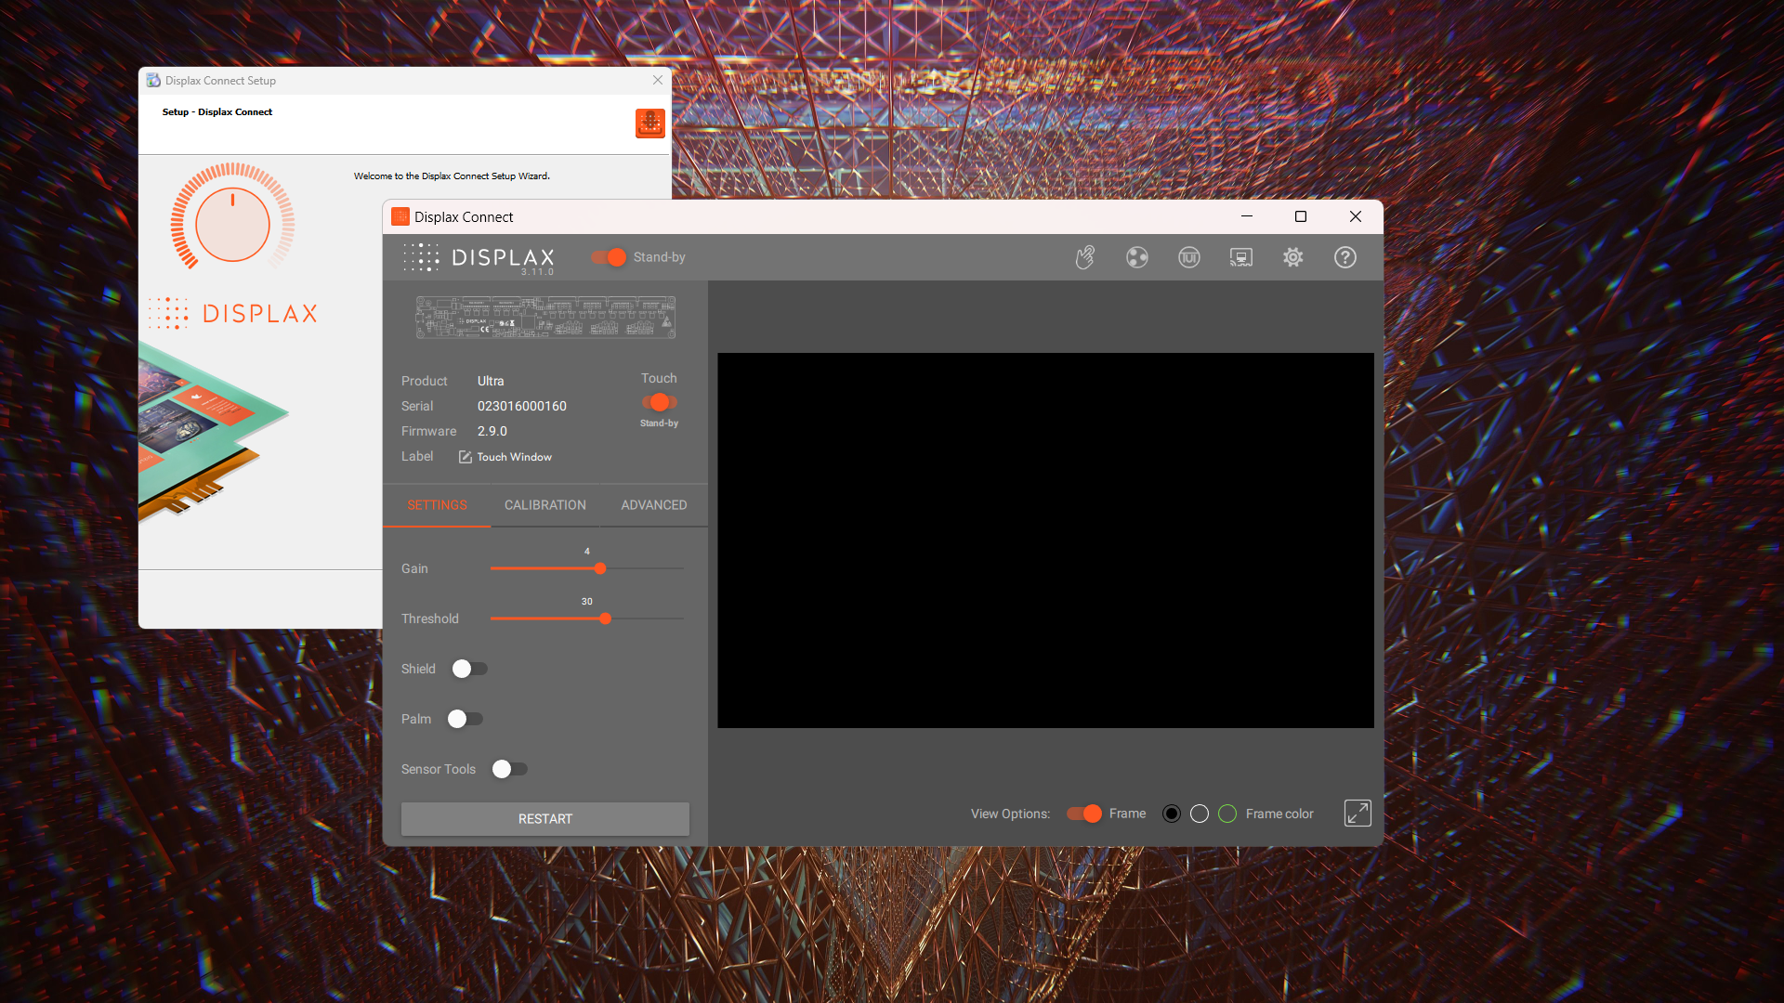This screenshot has width=1784, height=1003.
Task: Open the TUIO settings icon
Action: click(1188, 257)
